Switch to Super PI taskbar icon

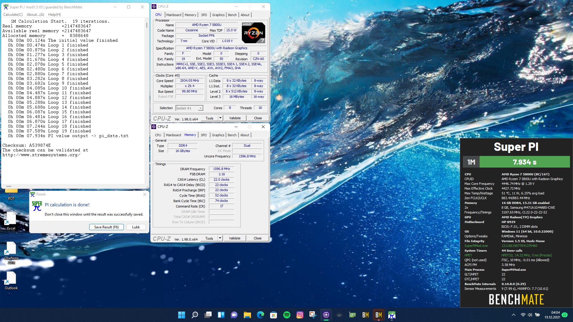392,315
